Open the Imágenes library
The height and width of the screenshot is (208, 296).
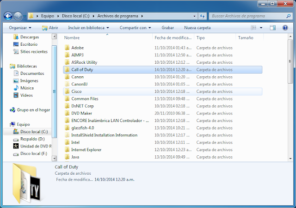click(x=29, y=81)
